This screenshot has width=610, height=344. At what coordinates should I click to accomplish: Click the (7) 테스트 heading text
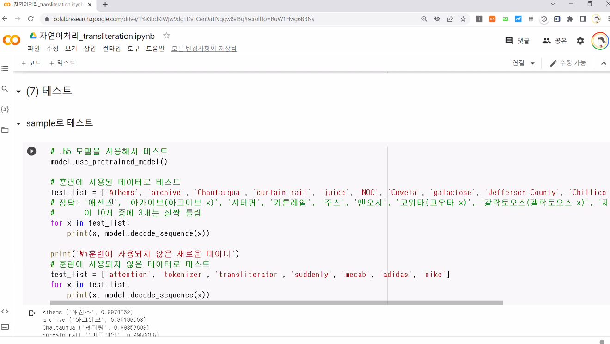49,91
